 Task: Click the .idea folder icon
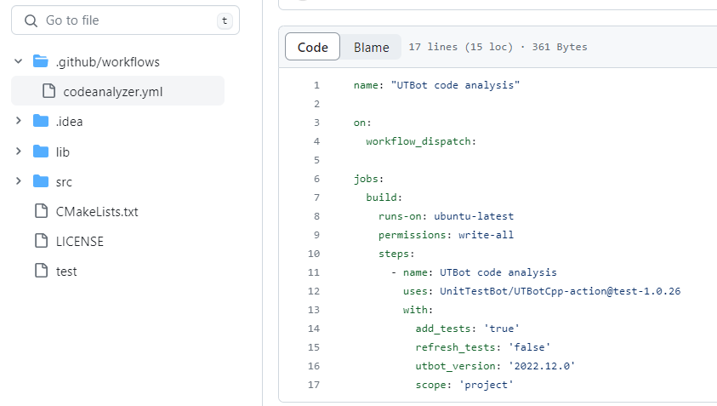coord(40,121)
